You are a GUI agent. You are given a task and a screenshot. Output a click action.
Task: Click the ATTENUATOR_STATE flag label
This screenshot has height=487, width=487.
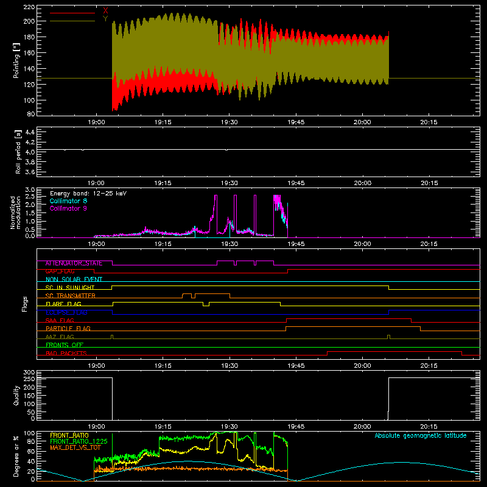click(74, 264)
